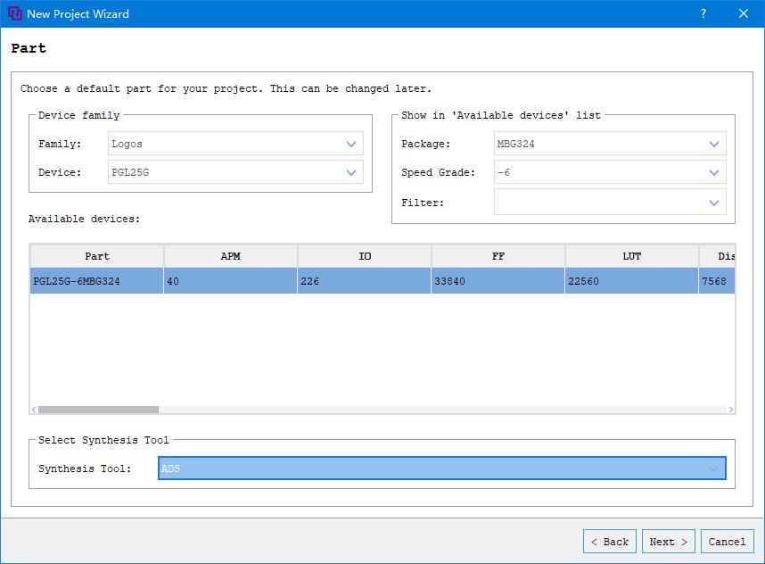This screenshot has height=564, width=765.
Task: Click the Cancel button
Action: (727, 542)
